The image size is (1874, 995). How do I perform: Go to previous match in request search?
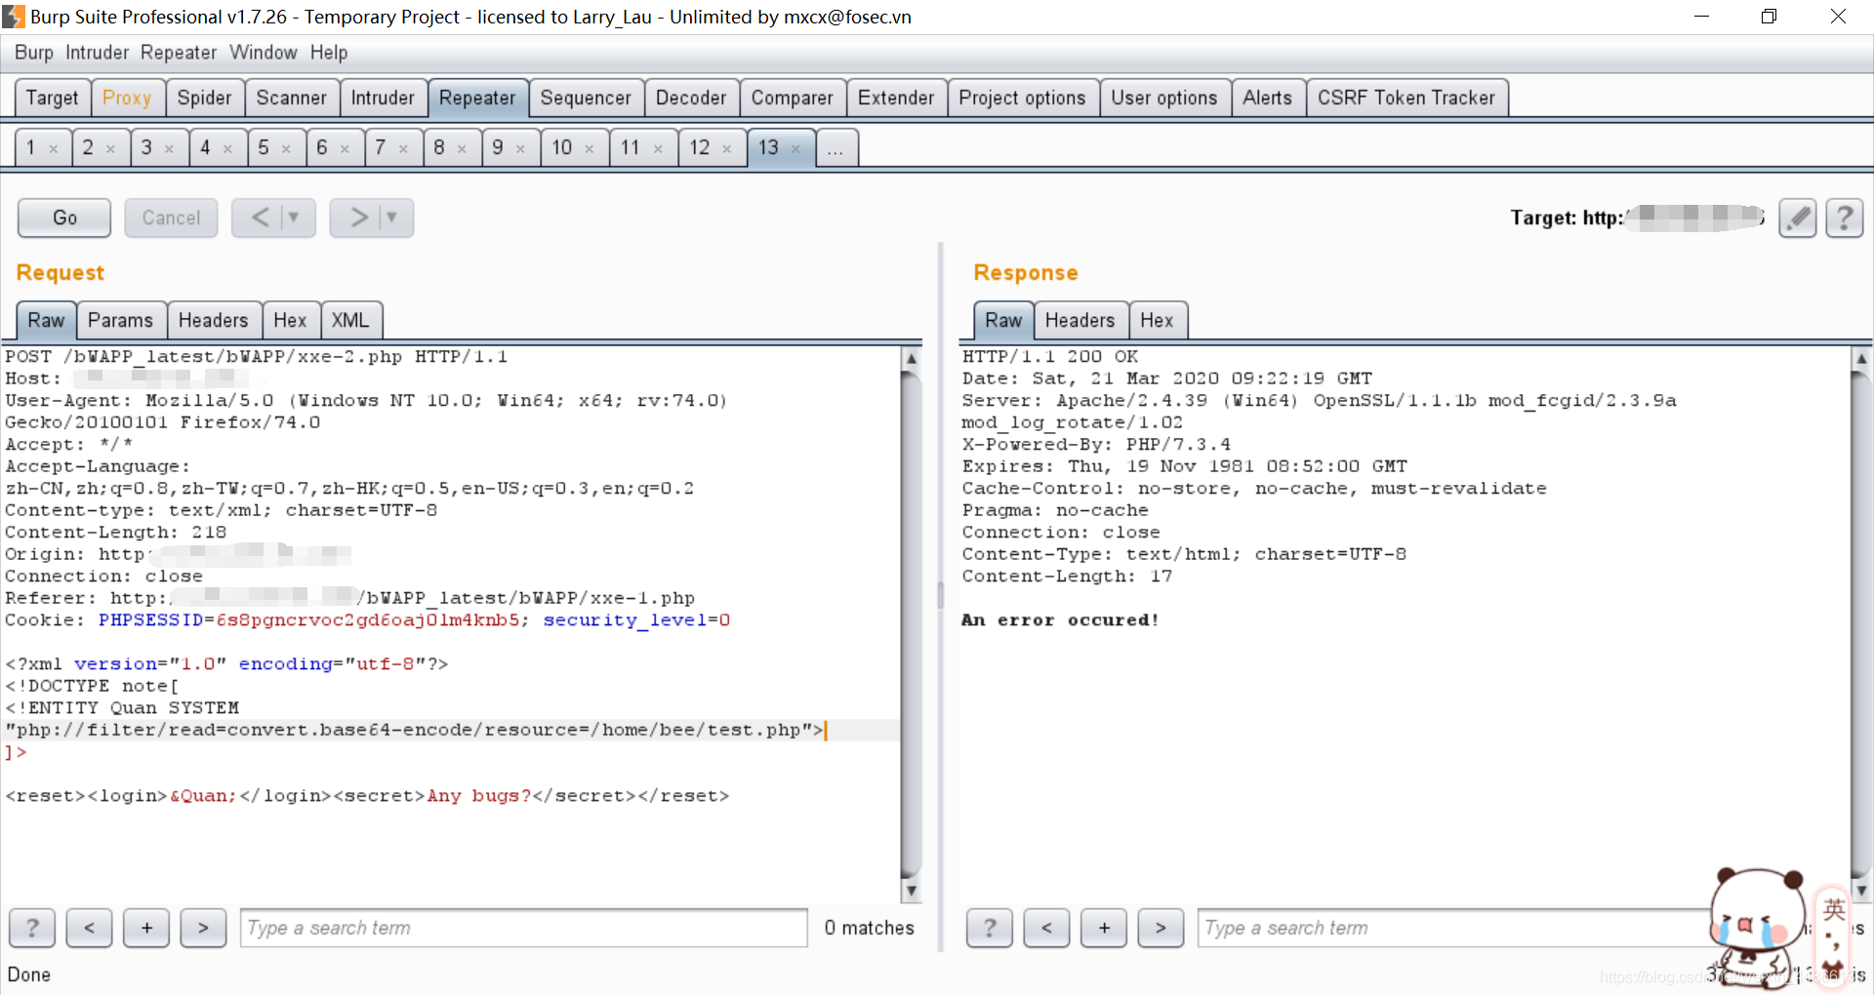(x=89, y=928)
